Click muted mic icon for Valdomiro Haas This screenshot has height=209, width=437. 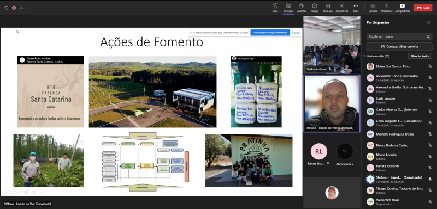point(430,202)
